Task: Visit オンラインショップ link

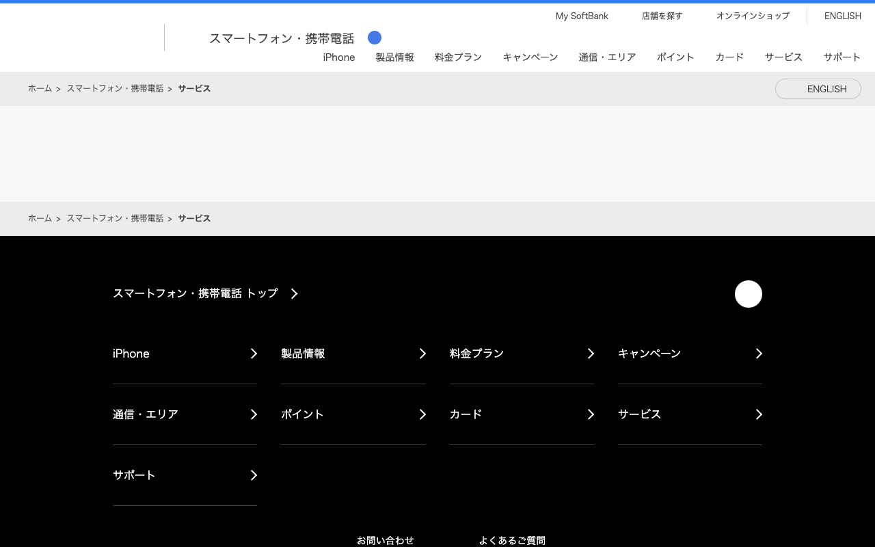Action: (x=753, y=16)
